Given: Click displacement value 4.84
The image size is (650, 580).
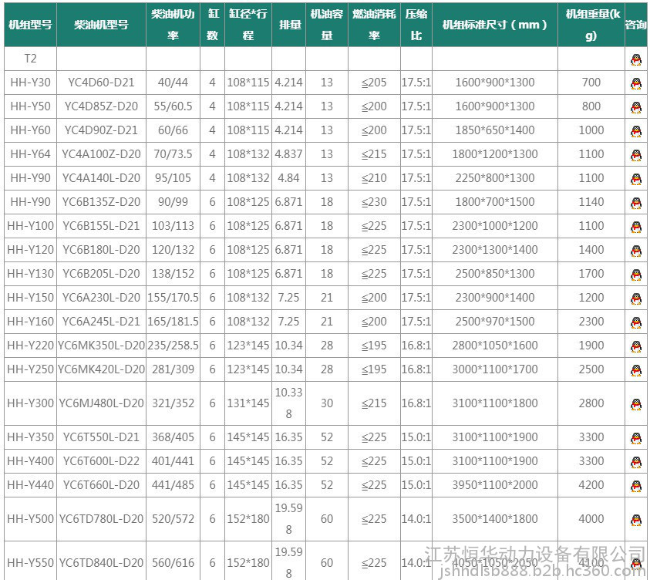Looking at the screenshot, I should 289,178.
